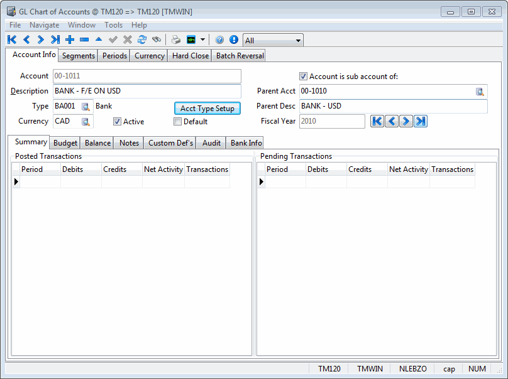Click the Description text field
The width and height of the screenshot is (508, 379).
point(146,91)
